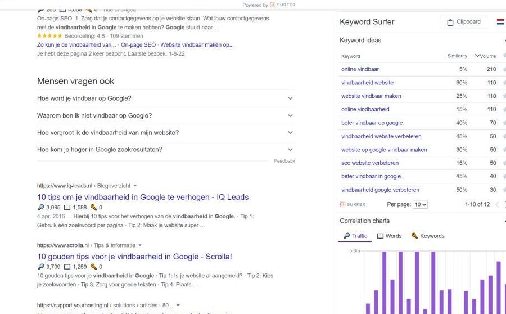Star the 'vindbaarheid website' keyword
The image size is (506, 314).
coord(504,83)
